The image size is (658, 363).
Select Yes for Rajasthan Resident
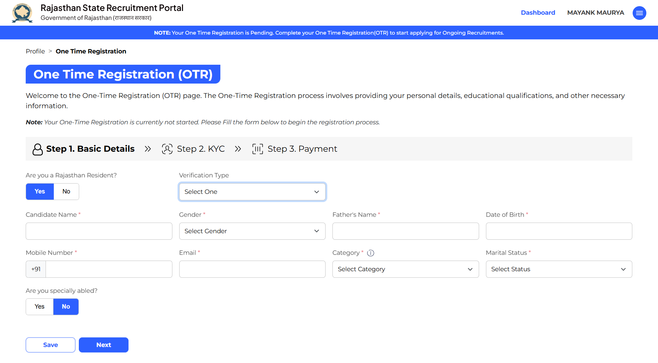tap(40, 191)
